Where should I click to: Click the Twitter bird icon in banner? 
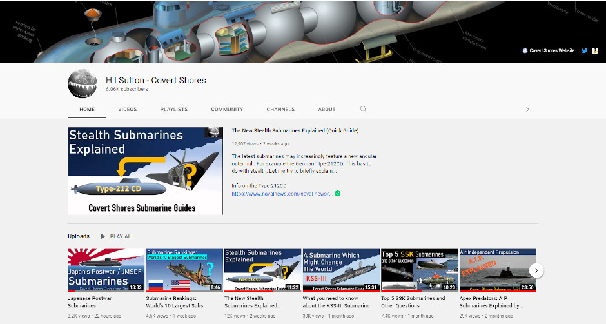[x=585, y=51]
